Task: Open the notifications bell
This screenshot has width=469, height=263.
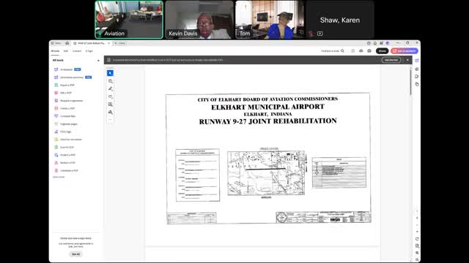Action: pyautogui.click(x=374, y=43)
